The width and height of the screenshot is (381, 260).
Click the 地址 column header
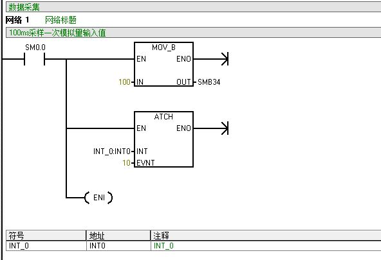coord(118,236)
